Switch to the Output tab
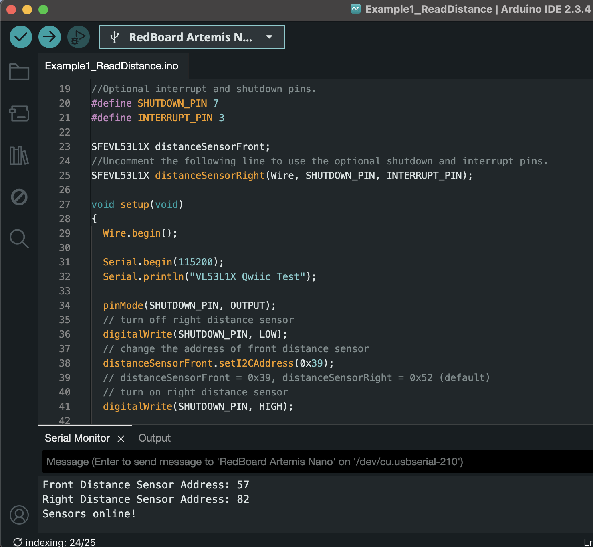The image size is (593, 547). [155, 438]
